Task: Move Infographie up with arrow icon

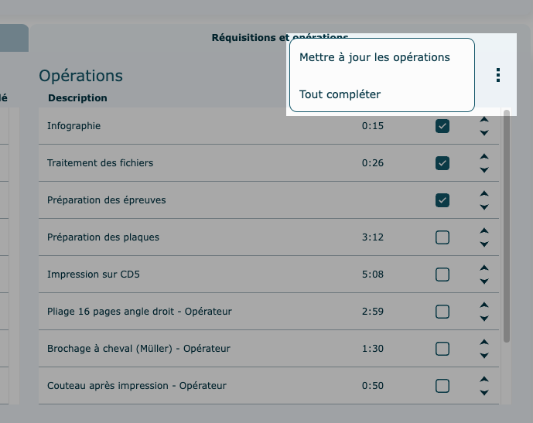Action: click(484, 120)
